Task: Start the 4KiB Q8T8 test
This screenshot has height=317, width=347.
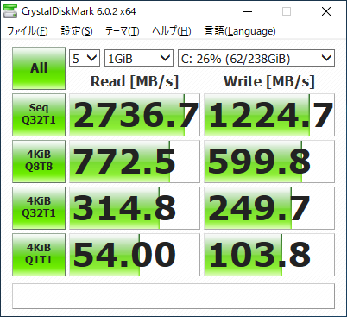Action: 39,162
